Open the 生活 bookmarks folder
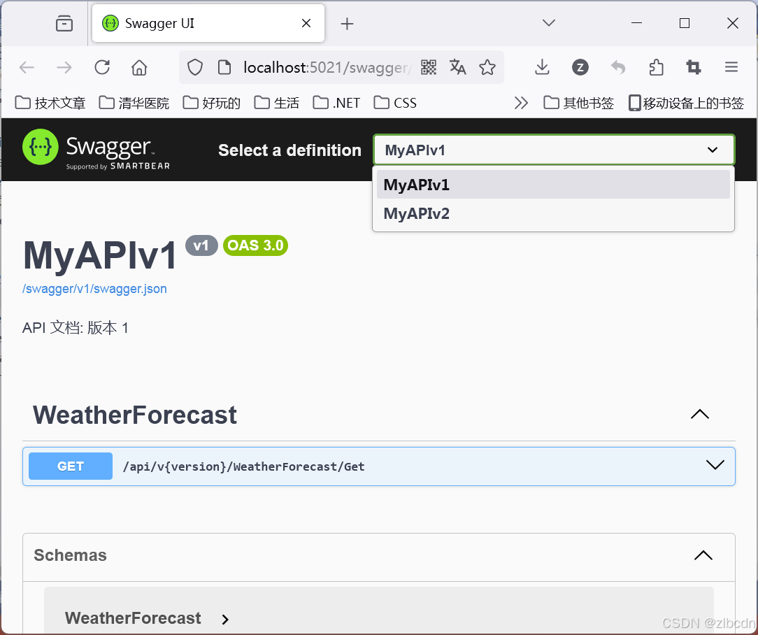 (276, 103)
